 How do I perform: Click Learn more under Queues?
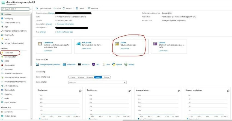point(163,51)
